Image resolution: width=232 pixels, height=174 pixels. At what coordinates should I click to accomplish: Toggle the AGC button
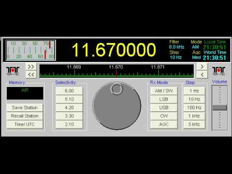(164, 124)
